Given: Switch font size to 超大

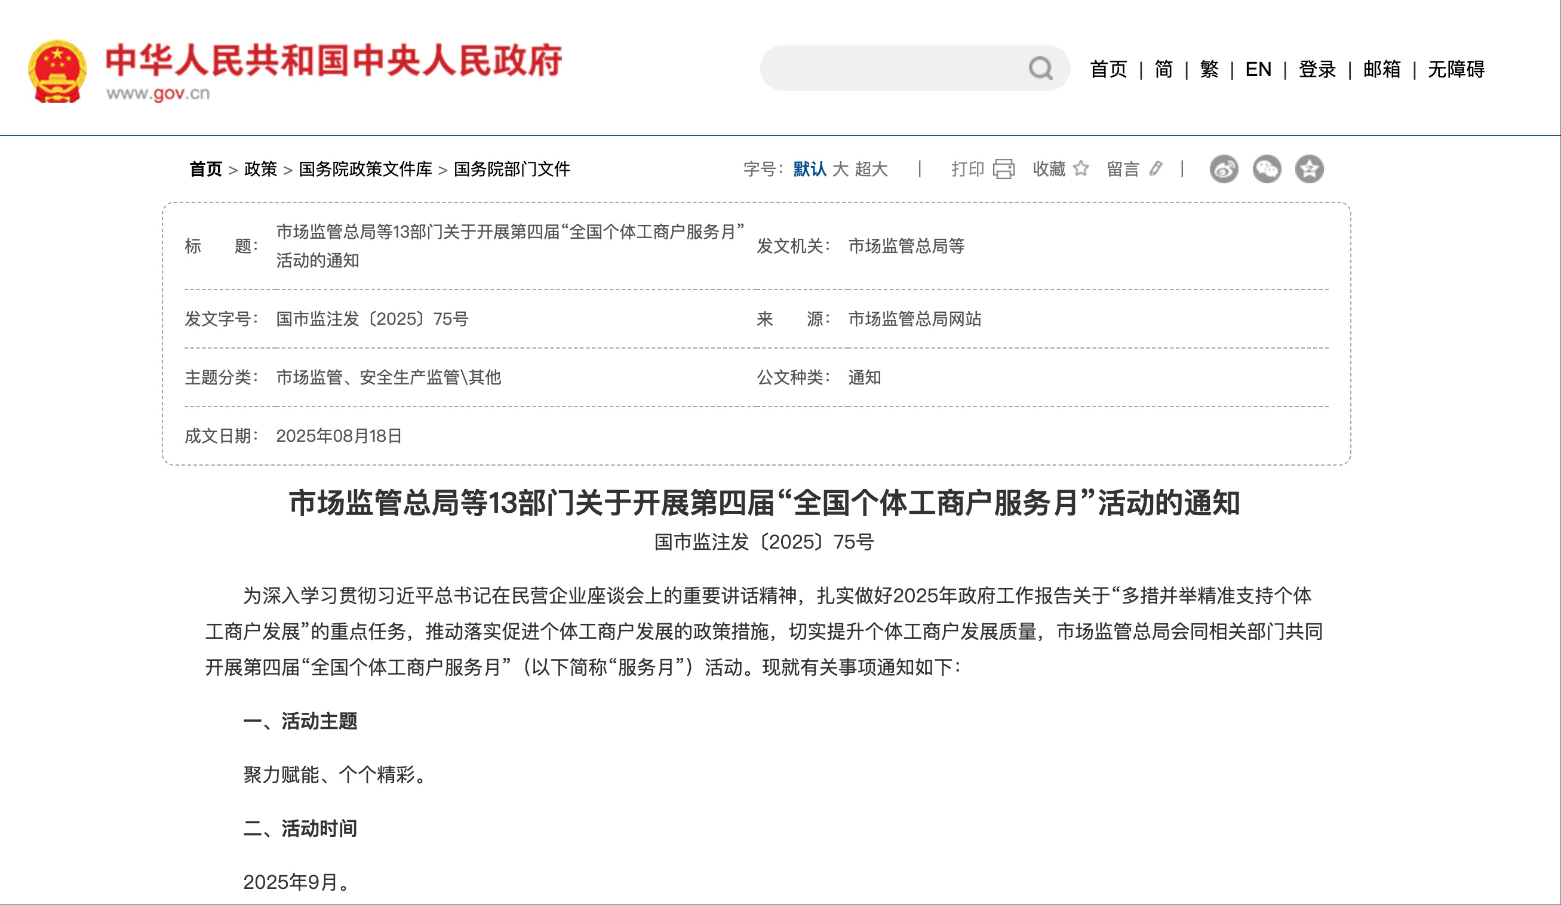Looking at the screenshot, I should coord(871,169).
